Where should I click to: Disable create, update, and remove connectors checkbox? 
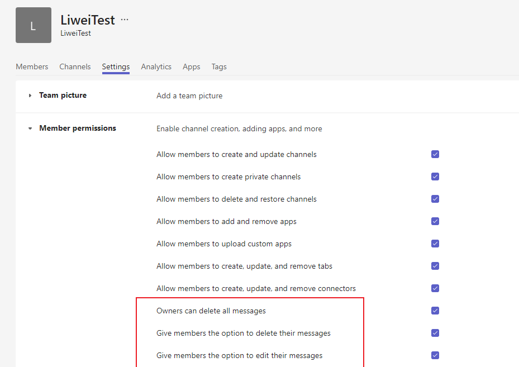pyautogui.click(x=435, y=288)
